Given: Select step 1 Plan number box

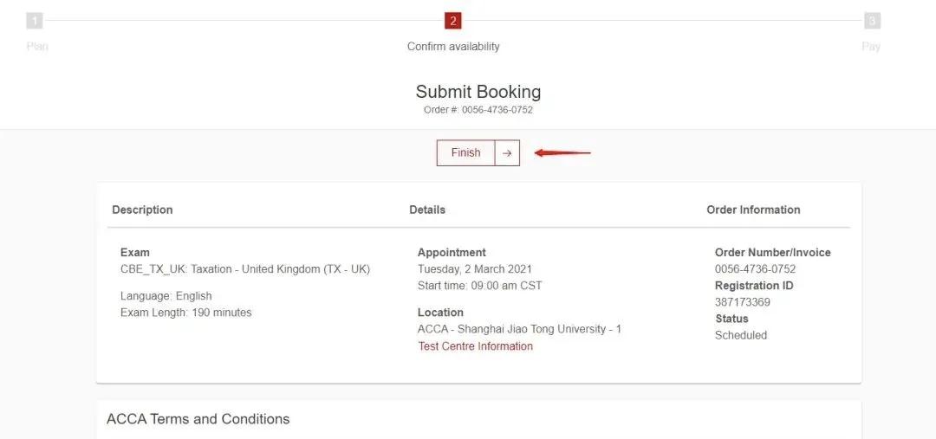Looking at the screenshot, I should [x=35, y=21].
